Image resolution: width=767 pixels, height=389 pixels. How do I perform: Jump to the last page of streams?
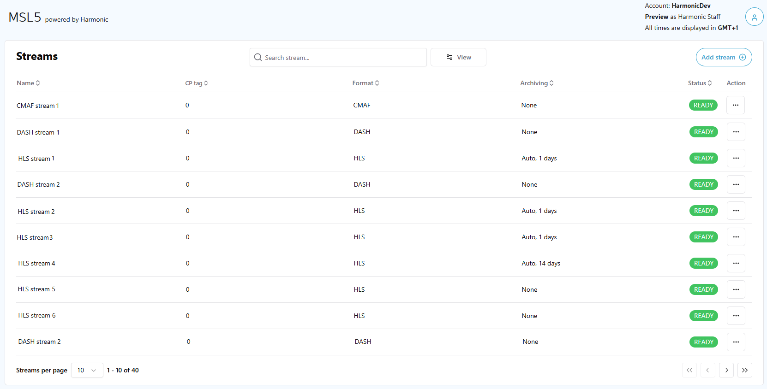(x=744, y=370)
